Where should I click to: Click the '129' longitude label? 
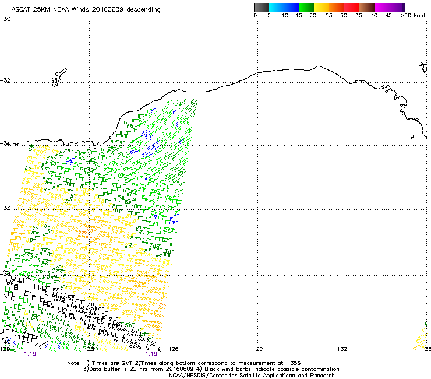[257, 349]
